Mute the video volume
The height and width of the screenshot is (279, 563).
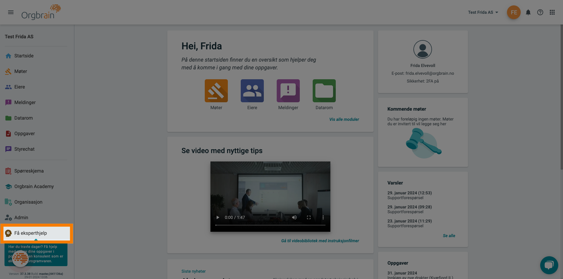294,217
